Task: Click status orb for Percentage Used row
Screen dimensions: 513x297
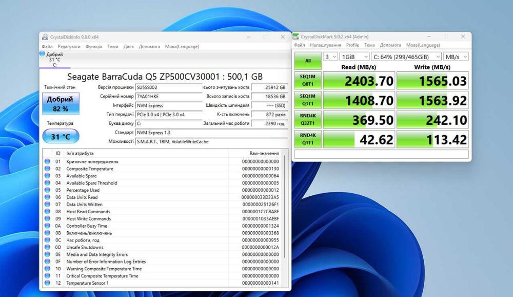Action: pyautogui.click(x=47, y=190)
